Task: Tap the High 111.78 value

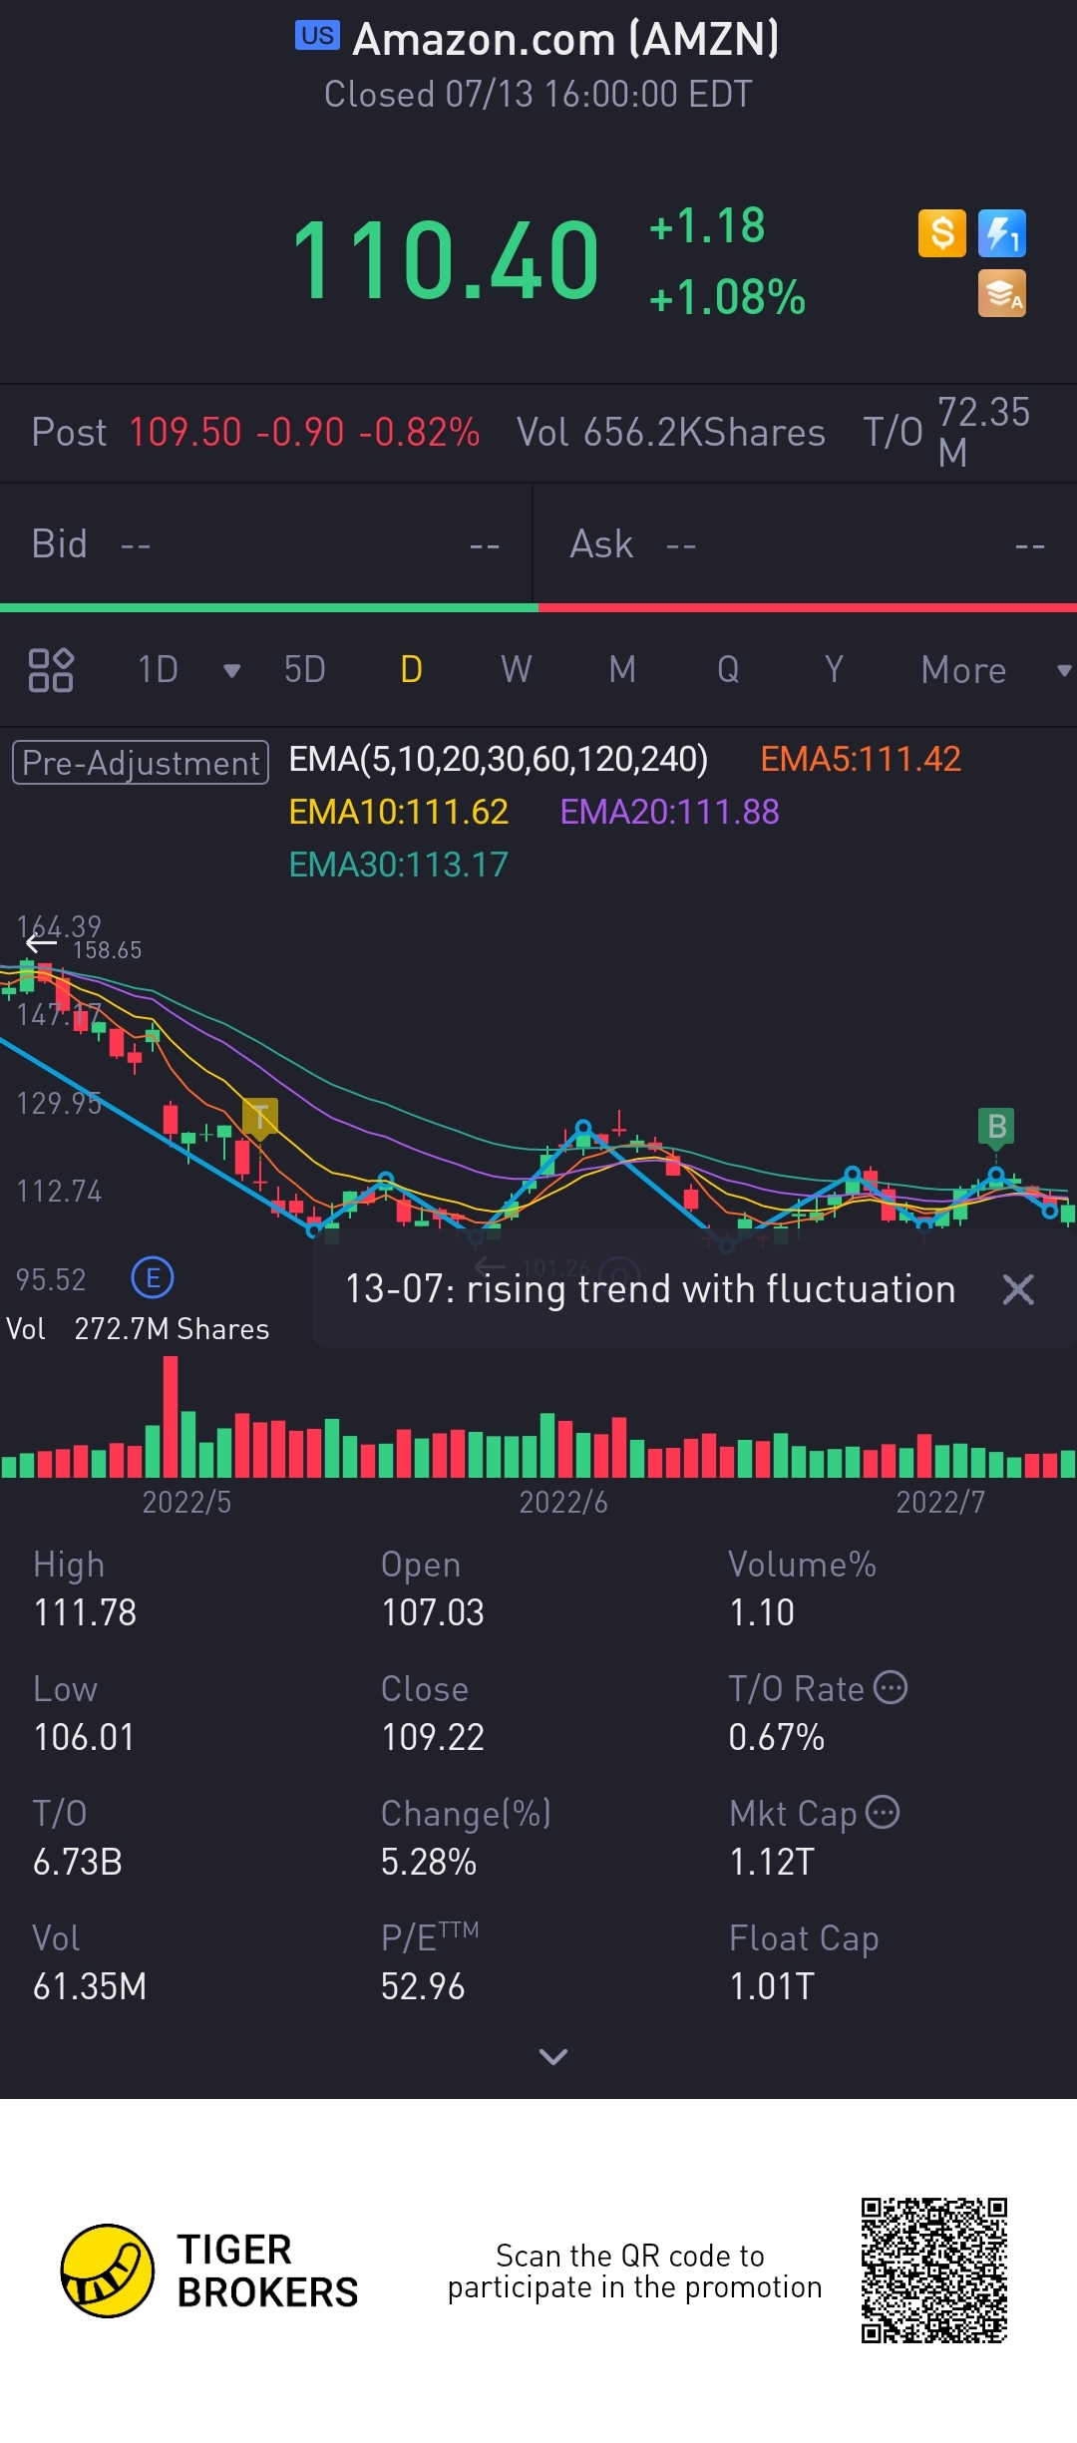Action: pos(85,1612)
